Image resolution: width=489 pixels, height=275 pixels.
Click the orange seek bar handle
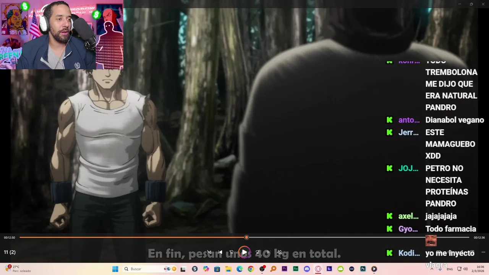(x=246, y=237)
